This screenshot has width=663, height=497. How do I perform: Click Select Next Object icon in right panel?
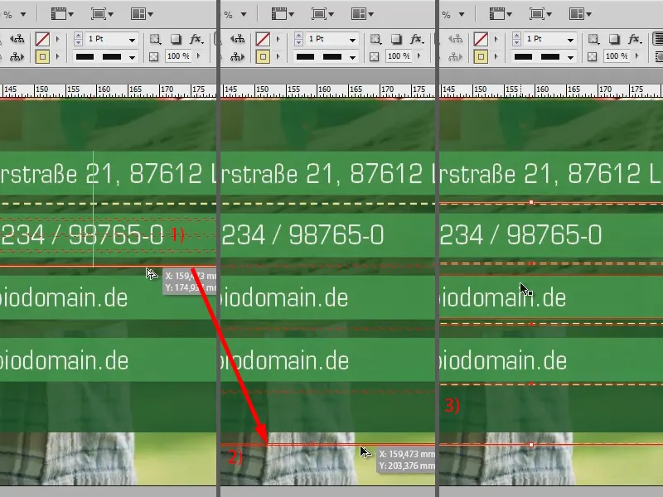455,56
